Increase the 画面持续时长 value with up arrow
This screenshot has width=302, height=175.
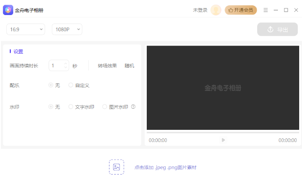tap(66, 64)
